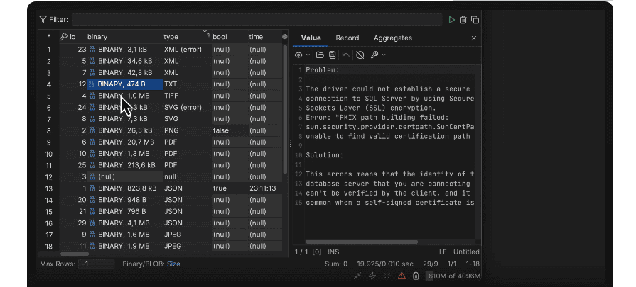Viewport: 636px width, 287px height.
Task: Click the binary icon in the TXT row
Action: 92,84
